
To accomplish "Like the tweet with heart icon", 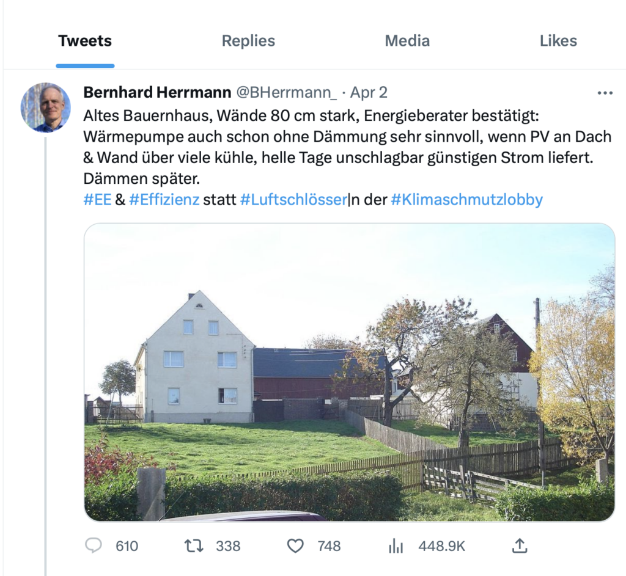I will tap(295, 545).
